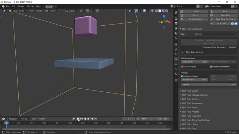This screenshot has width=239, height=134.
Task: Toggle viewport overlays button
Action: click(144, 11)
